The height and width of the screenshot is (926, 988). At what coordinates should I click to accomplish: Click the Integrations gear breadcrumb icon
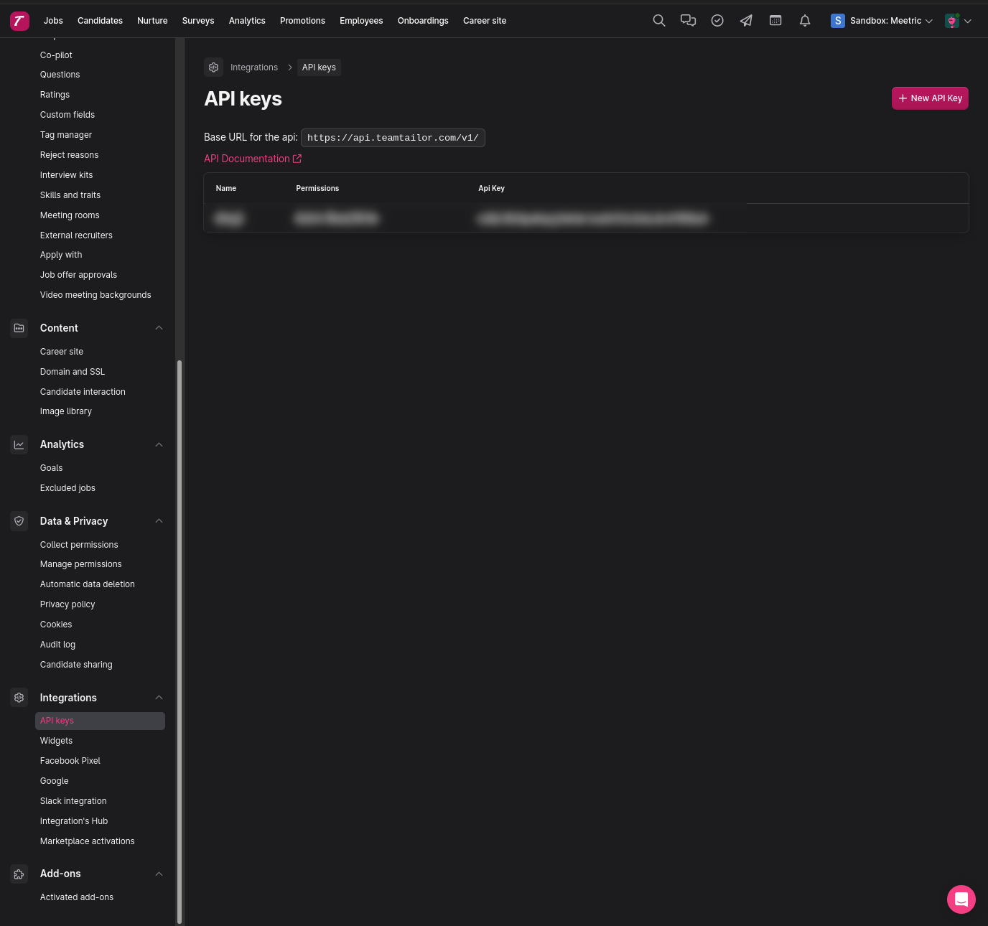214,67
